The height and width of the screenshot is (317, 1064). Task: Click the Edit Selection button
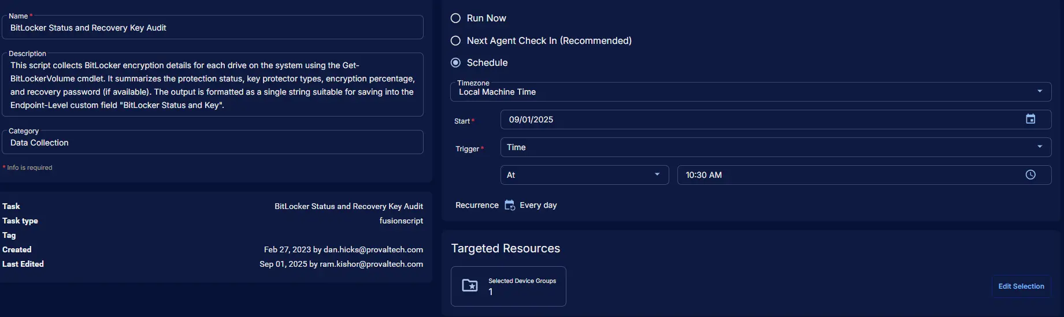pos(1021,286)
